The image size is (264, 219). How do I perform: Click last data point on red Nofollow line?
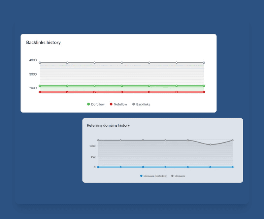point(204,92)
